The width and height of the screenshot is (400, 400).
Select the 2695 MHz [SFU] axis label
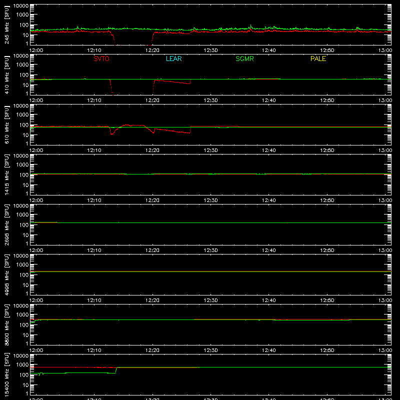6,224
